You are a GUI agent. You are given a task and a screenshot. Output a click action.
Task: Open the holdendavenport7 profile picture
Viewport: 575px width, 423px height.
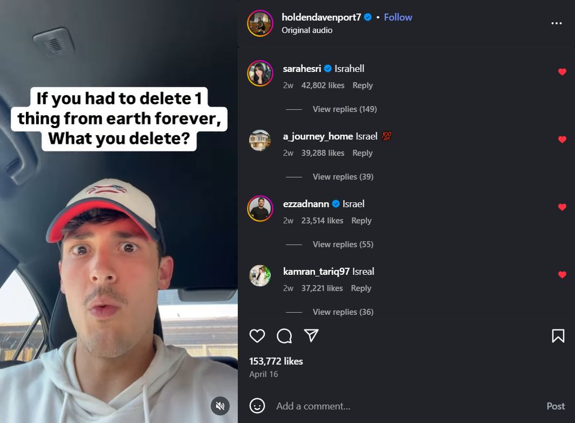pos(260,23)
